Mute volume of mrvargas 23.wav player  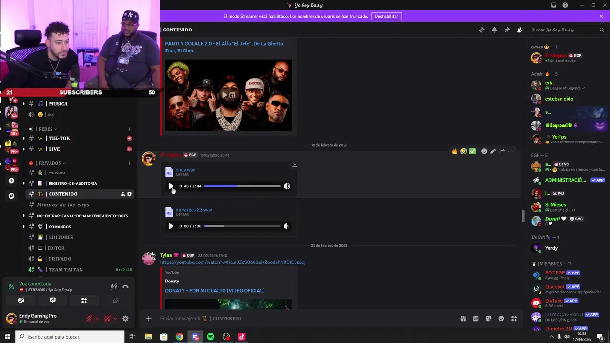pyautogui.click(x=286, y=226)
